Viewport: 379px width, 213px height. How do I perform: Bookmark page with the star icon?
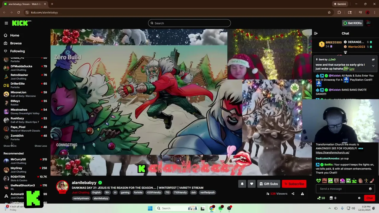[329, 12]
